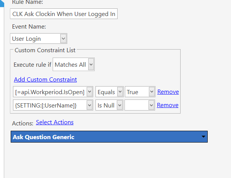
Task: Open the Select Actions link
Action: [55, 122]
